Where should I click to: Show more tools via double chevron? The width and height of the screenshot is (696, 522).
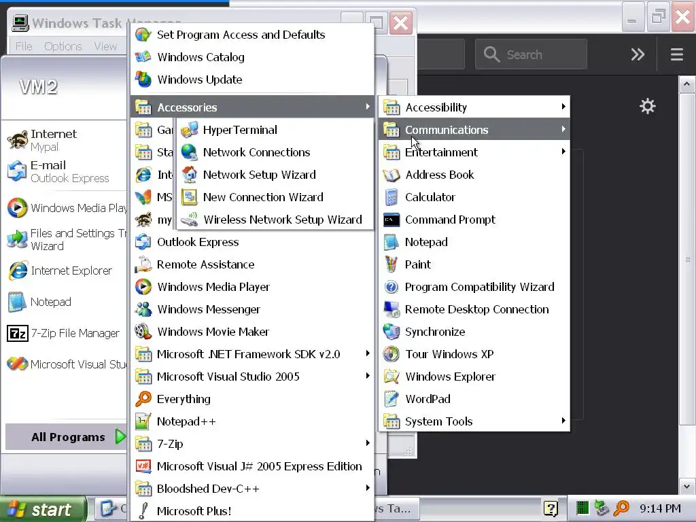click(638, 54)
